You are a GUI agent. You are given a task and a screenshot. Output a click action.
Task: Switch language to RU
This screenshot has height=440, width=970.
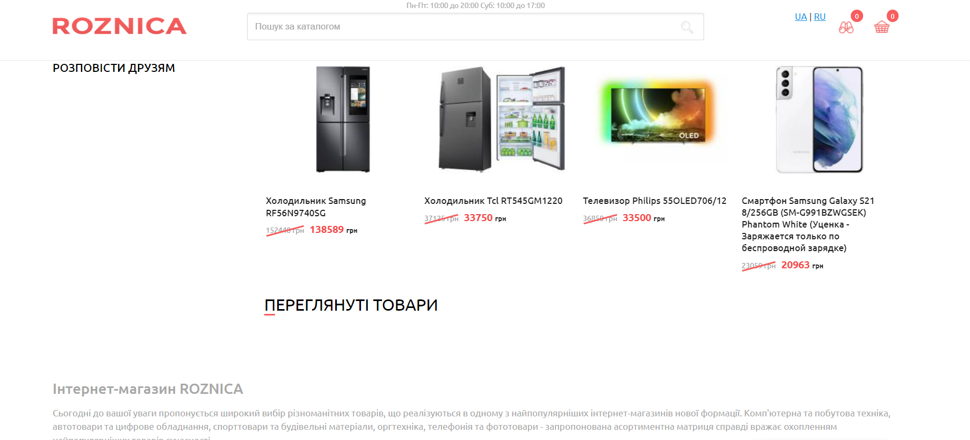pyautogui.click(x=820, y=17)
